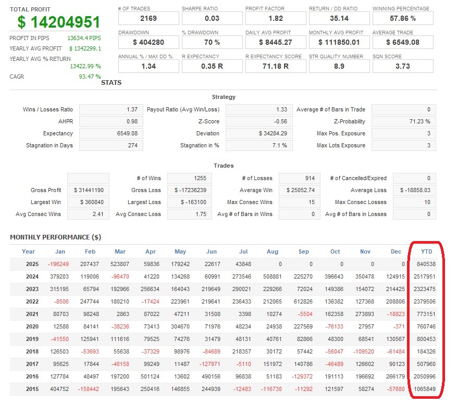Click the Year column header
This screenshot has width=457, height=404.
point(28,251)
